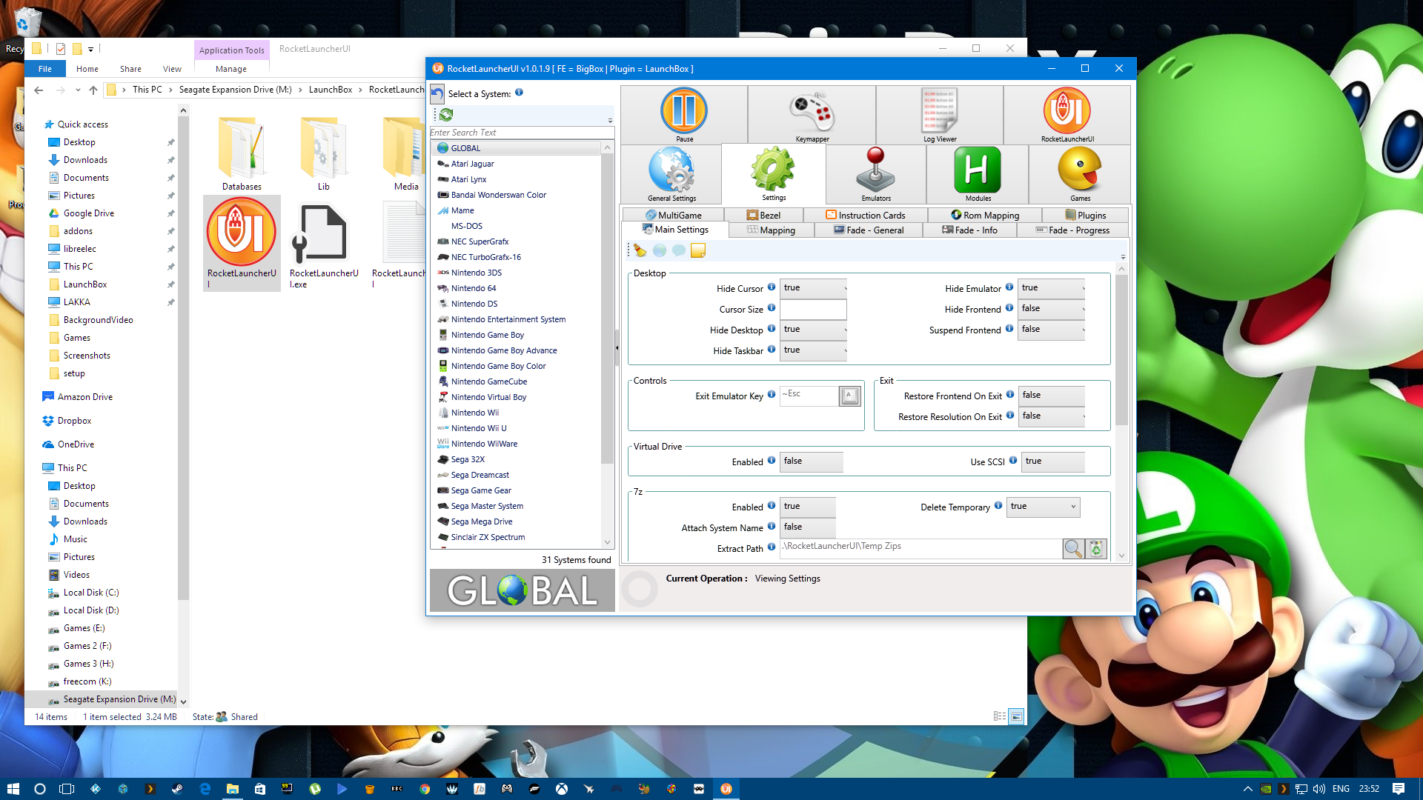Switch to the Fade - General tab

pyautogui.click(x=869, y=230)
